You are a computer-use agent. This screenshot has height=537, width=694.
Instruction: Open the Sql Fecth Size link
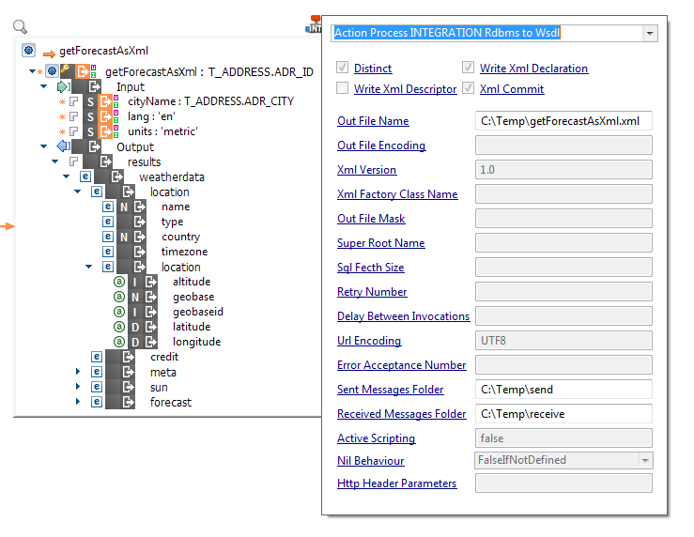pos(370,268)
